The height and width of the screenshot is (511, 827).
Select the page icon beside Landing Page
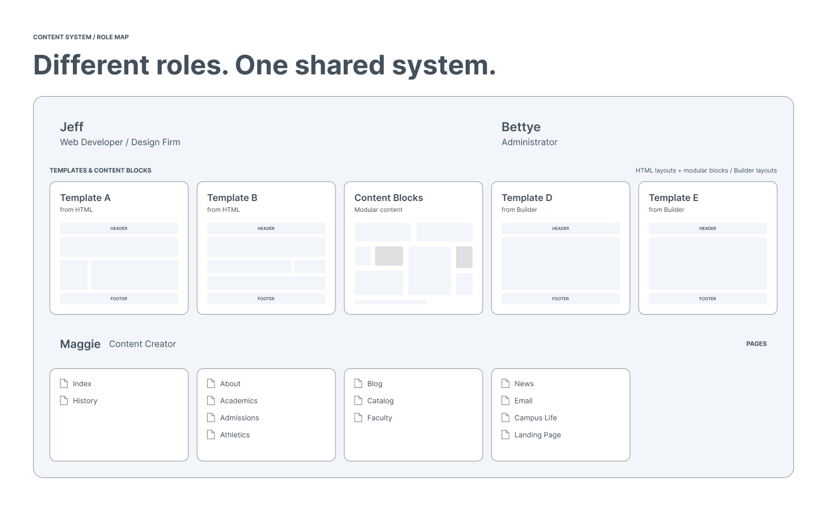506,435
